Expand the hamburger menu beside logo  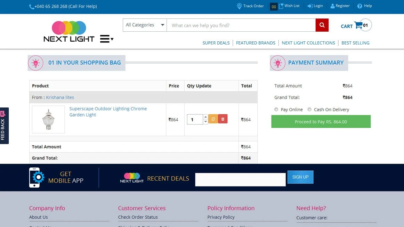click(x=106, y=39)
